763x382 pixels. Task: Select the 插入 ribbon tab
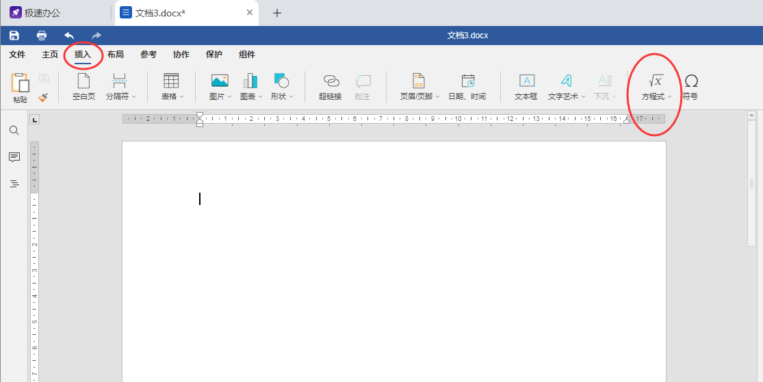[x=83, y=55]
